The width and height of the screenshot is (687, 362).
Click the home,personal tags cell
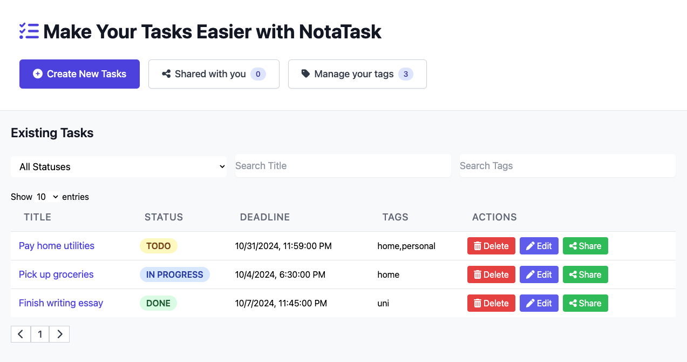pos(406,246)
